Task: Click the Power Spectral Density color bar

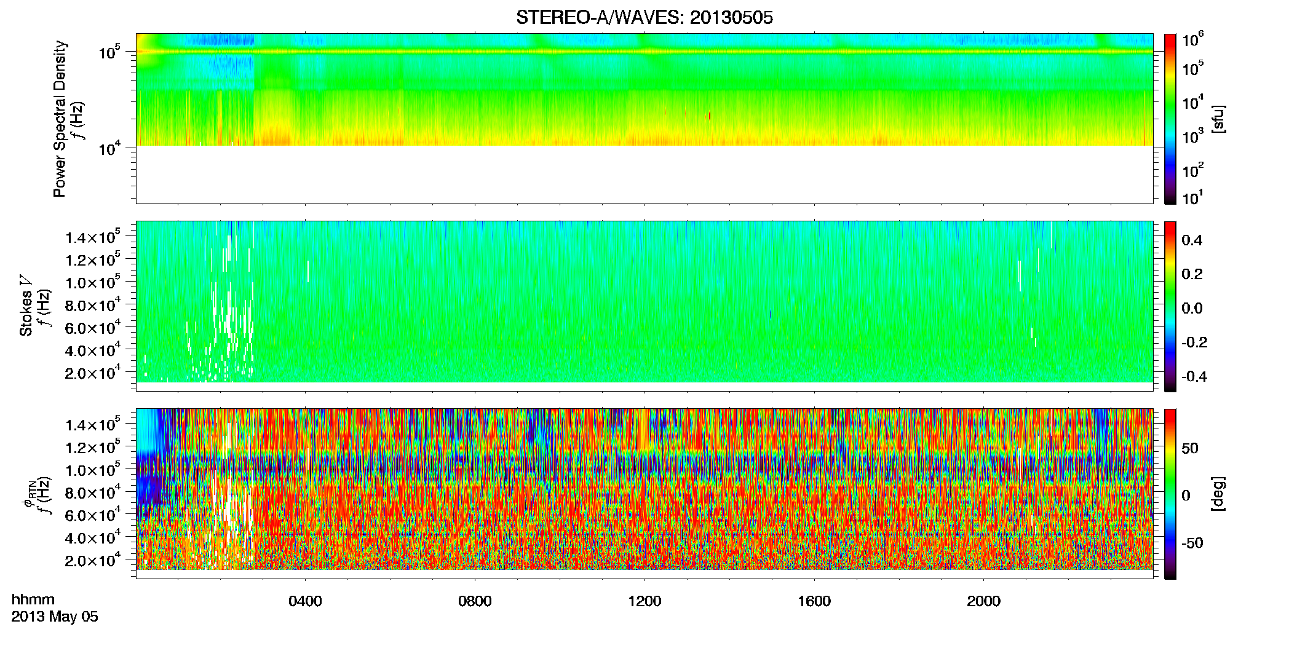Action: 1170,119
